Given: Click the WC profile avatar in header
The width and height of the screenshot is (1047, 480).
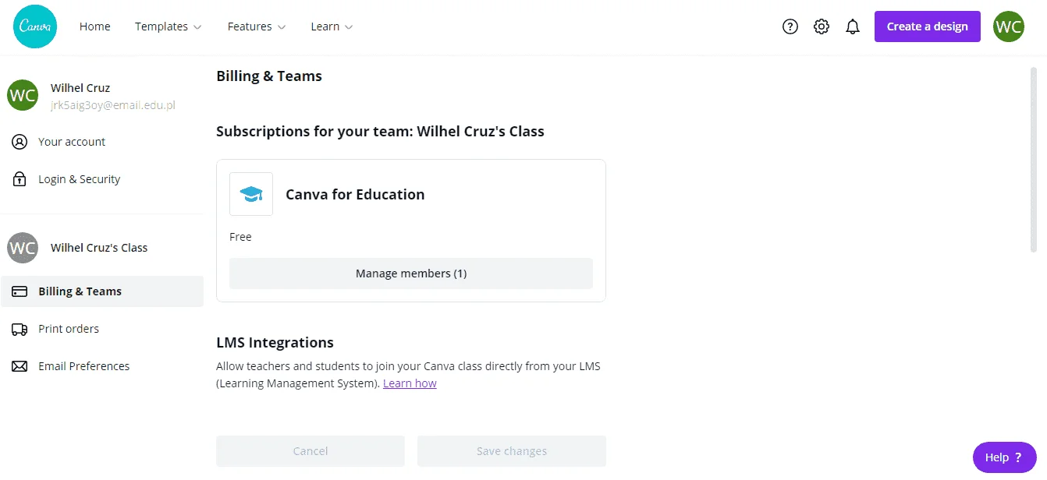Looking at the screenshot, I should point(1009,26).
